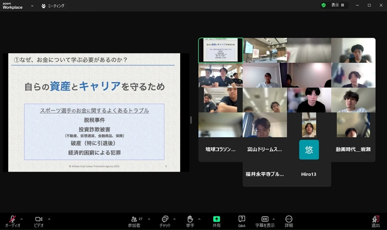The height and width of the screenshot is (230, 387).
Task: Select the Hiro13 participant tile
Action: pos(309,174)
